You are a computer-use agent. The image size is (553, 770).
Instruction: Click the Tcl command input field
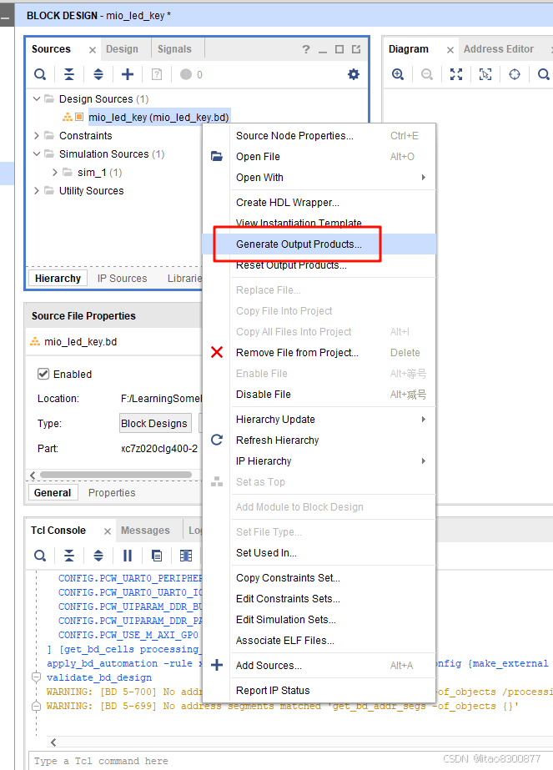point(290,761)
